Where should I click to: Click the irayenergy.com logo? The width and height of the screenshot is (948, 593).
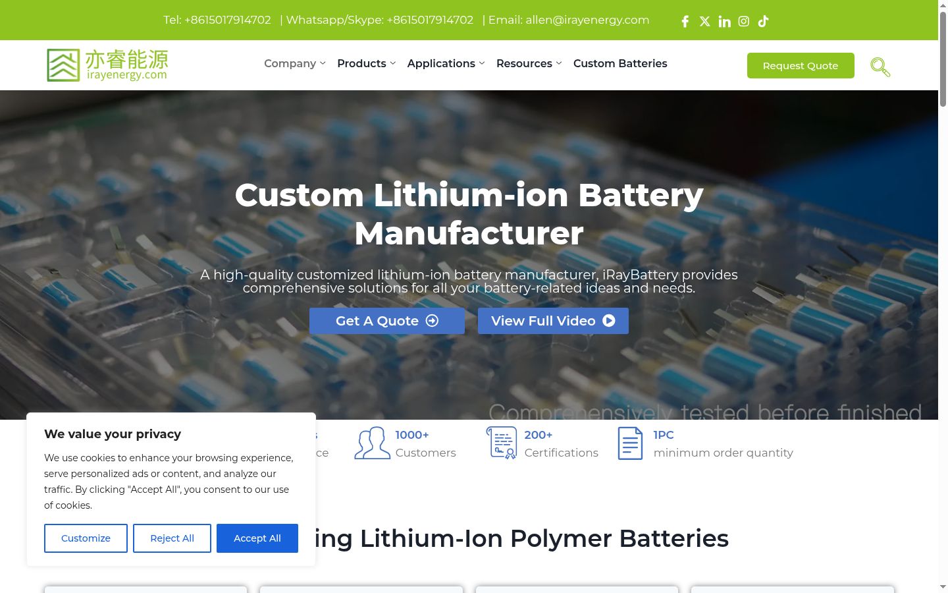click(x=107, y=65)
